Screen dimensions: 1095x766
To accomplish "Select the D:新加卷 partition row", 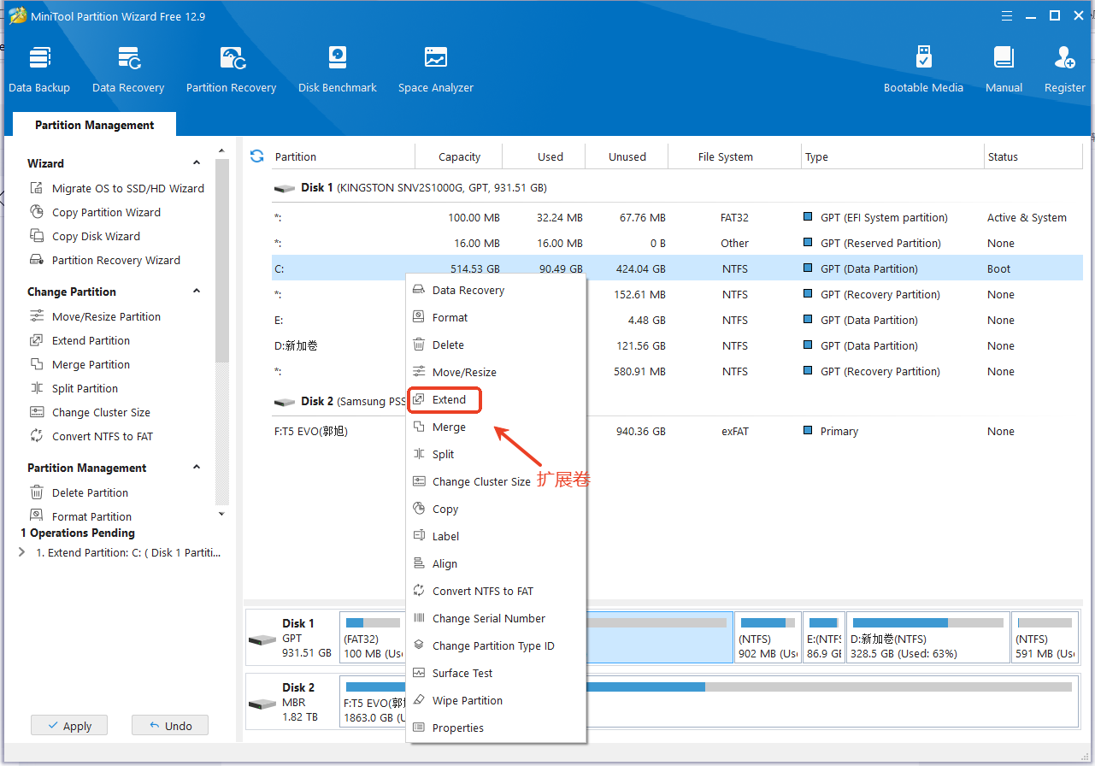I will tap(677, 345).
